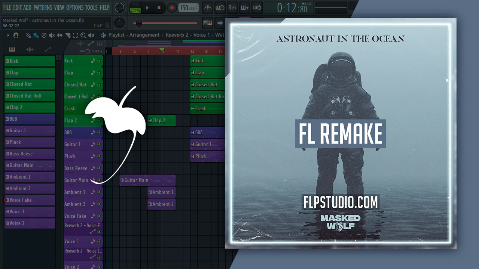Viewport: 479px width, 269px height.
Task: Select the Delete tool
Action: coord(44,35)
